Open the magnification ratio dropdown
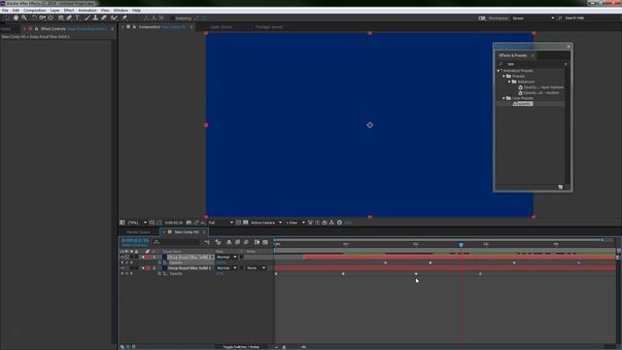Viewport: 622px width, 350px height. tap(137, 223)
